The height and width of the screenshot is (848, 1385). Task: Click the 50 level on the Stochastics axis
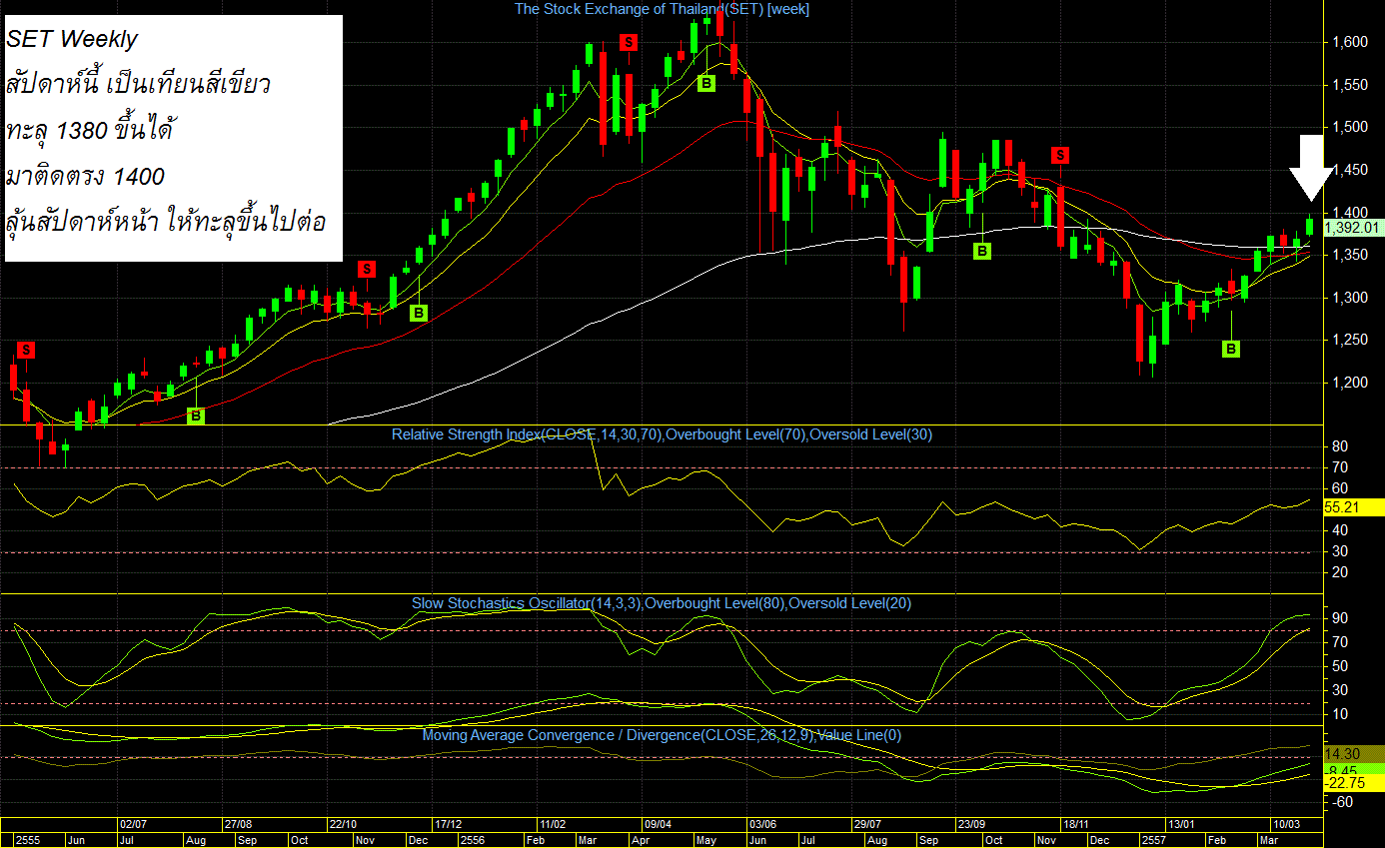coord(1339,666)
